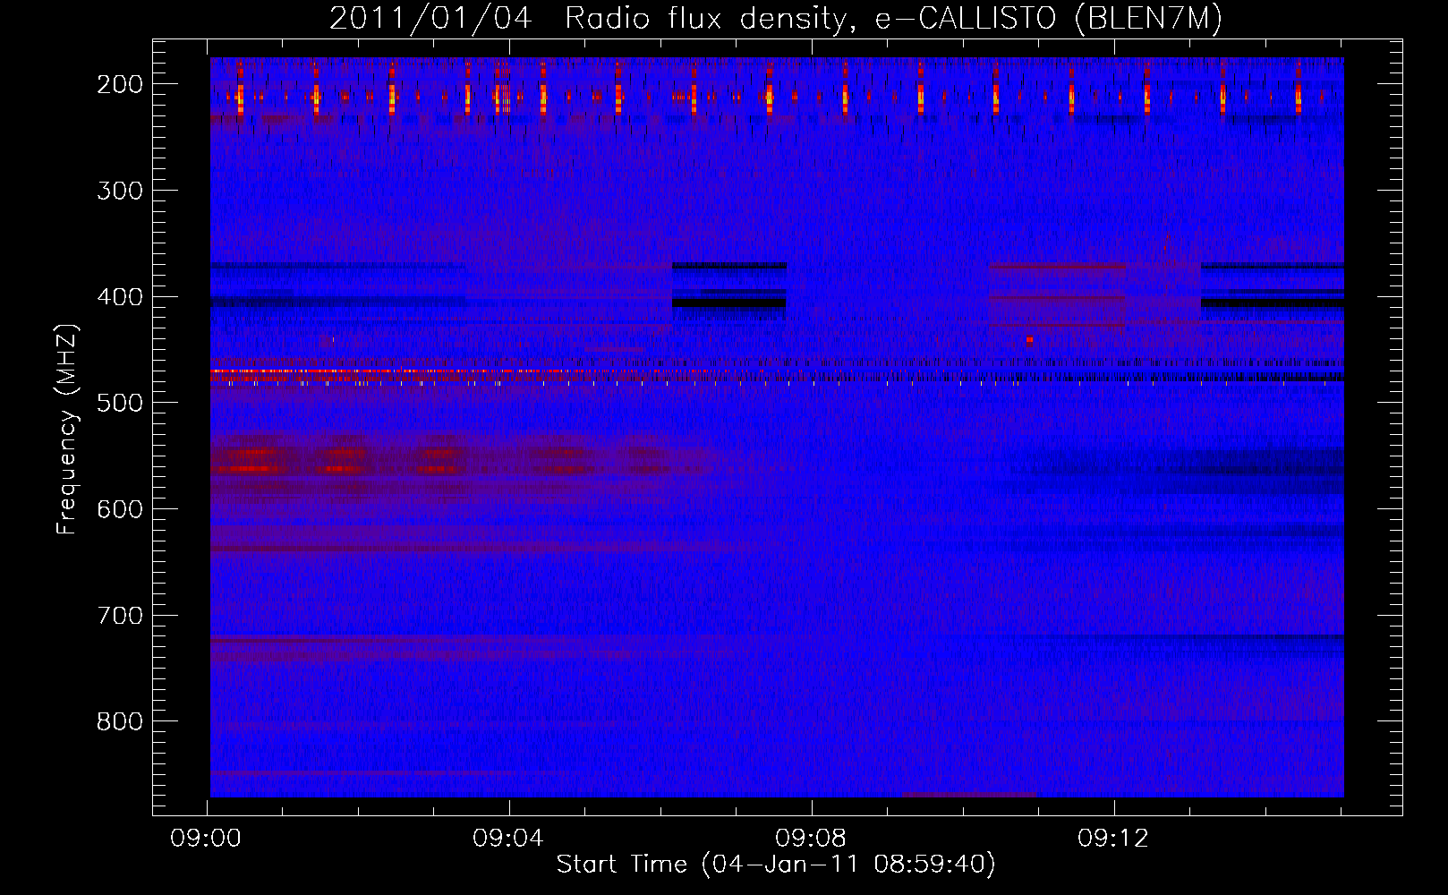Click the 300 frequency tick label
Image resolution: width=1448 pixels, height=895 pixels.
tap(120, 191)
